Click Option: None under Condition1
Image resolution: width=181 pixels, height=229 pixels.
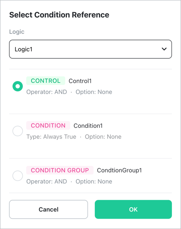click(x=103, y=137)
